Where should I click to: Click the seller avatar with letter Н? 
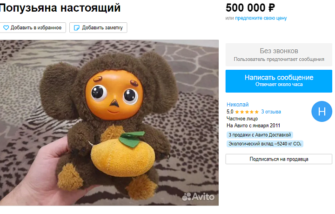tap(322, 111)
